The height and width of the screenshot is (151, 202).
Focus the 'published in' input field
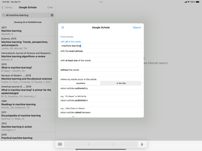(101, 104)
